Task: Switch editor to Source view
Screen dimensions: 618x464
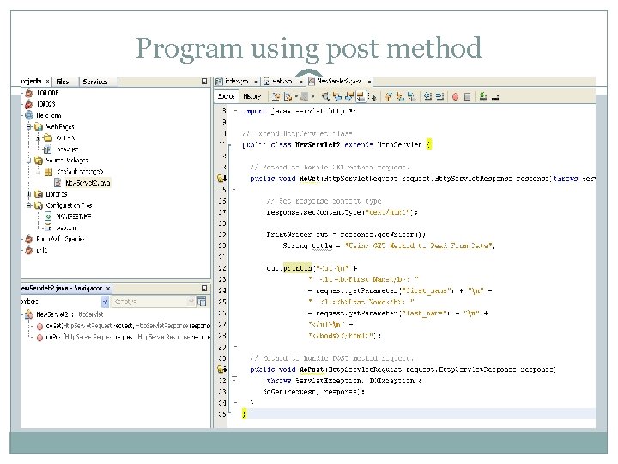Action: pos(226,96)
